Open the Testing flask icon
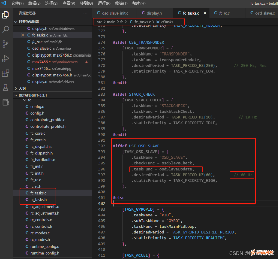This screenshot has height=259, width=278. point(6,87)
